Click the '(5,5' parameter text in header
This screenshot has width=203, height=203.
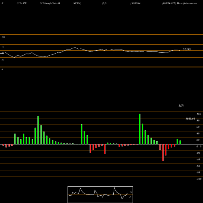pyautogui.click(x=104, y=3)
